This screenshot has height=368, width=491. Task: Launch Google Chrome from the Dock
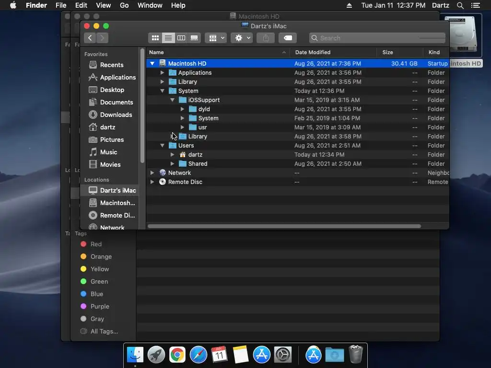tap(177, 355)
